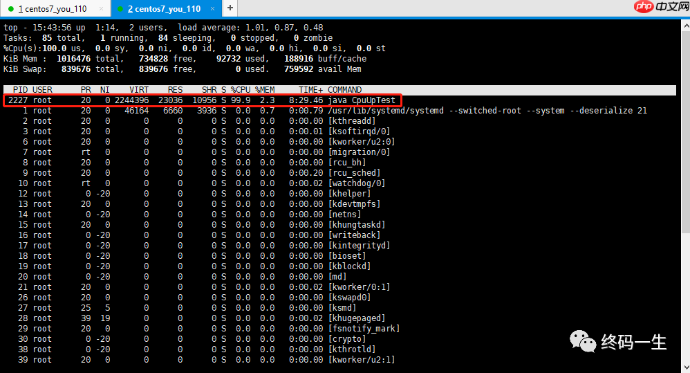Image resolution: width=690 pixels, height=373 pixels.
Task: Click the [rcu_bh] process name
Action: point(347,163)
